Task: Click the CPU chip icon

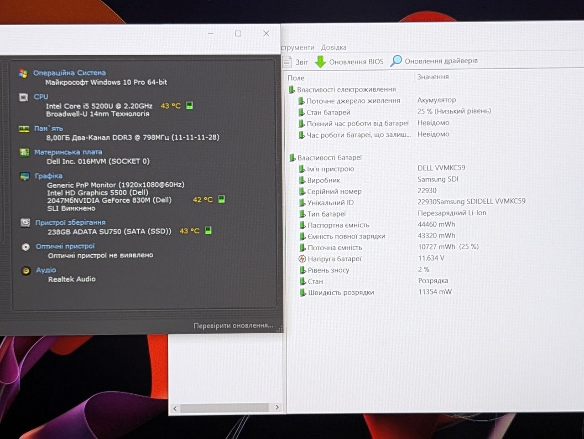Action: pos(24,97)
